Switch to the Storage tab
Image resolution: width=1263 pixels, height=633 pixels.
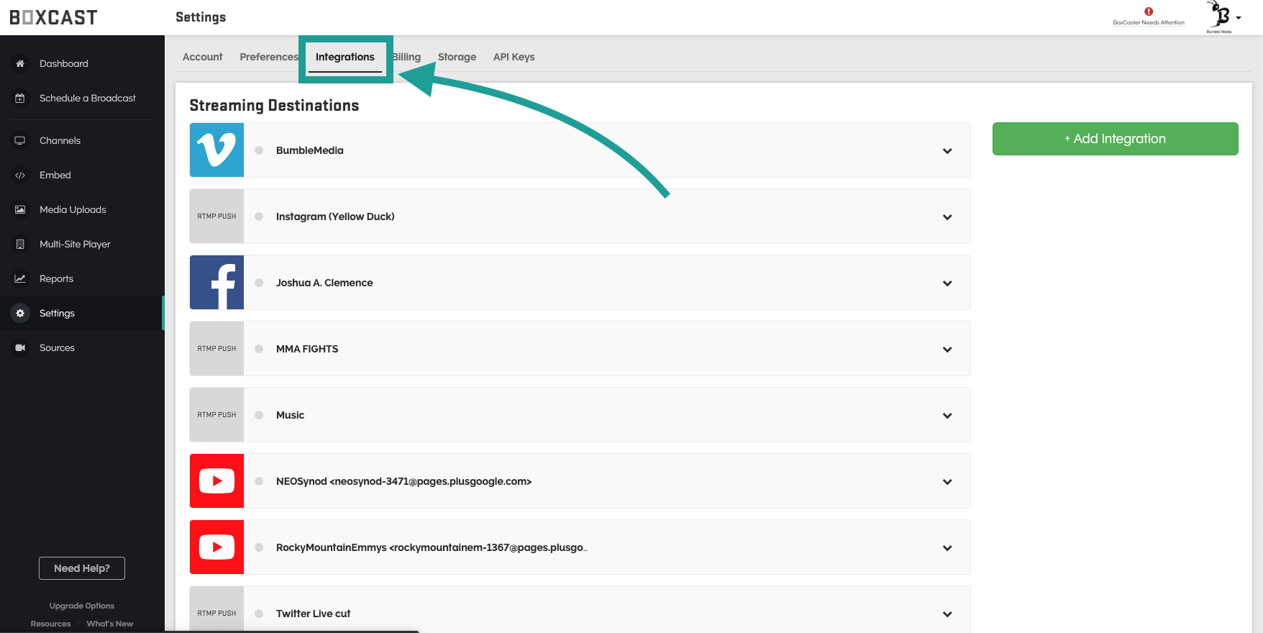coord(457,57)
